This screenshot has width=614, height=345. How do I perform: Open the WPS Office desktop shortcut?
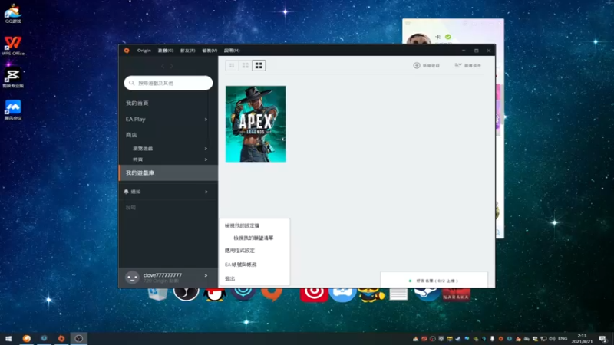[13, 45]
